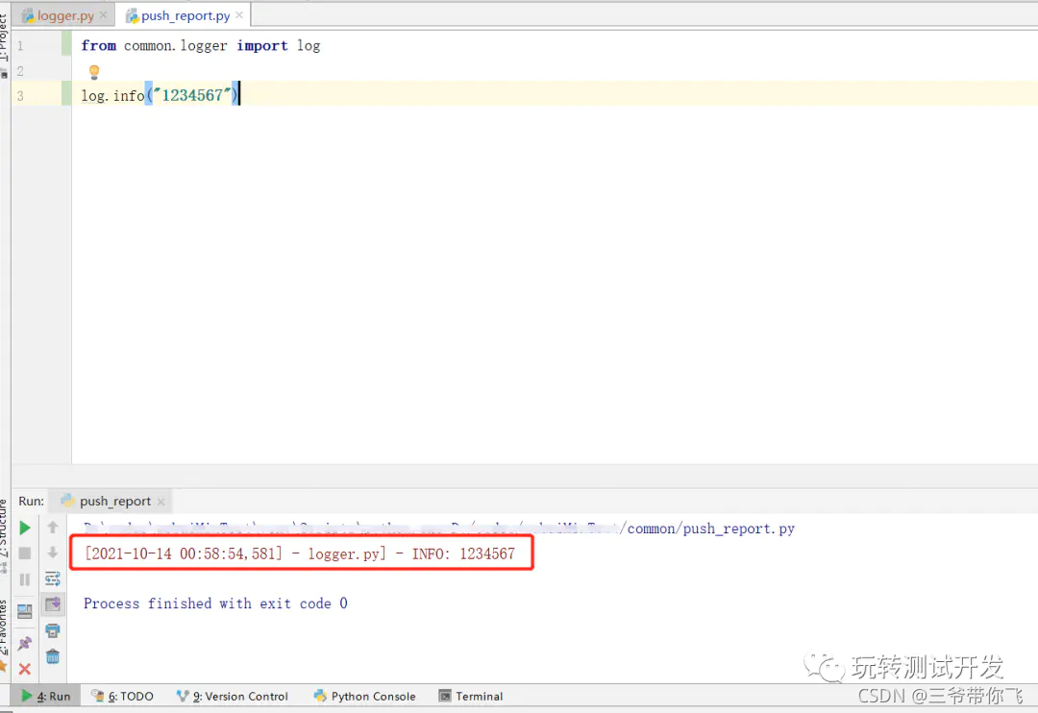This screenshot has width=1038, height=713.
Task: Clear all console output with trash icon
Action: (x=52, y=656)
